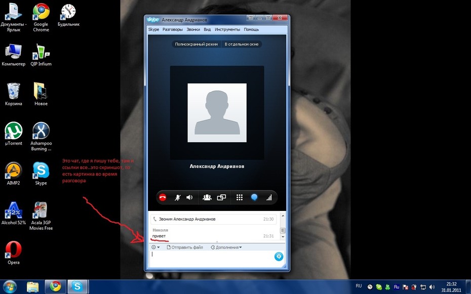The height and width of the screenshot is (294, 471).
Task: Expand the Дополнения dropdown
Action: [x=226, y=247]
